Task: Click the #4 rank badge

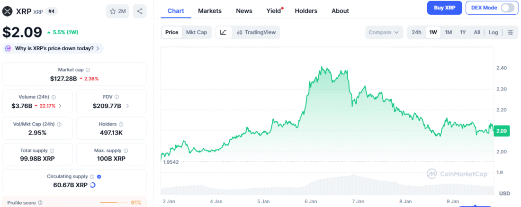Action: coord(51,11)
